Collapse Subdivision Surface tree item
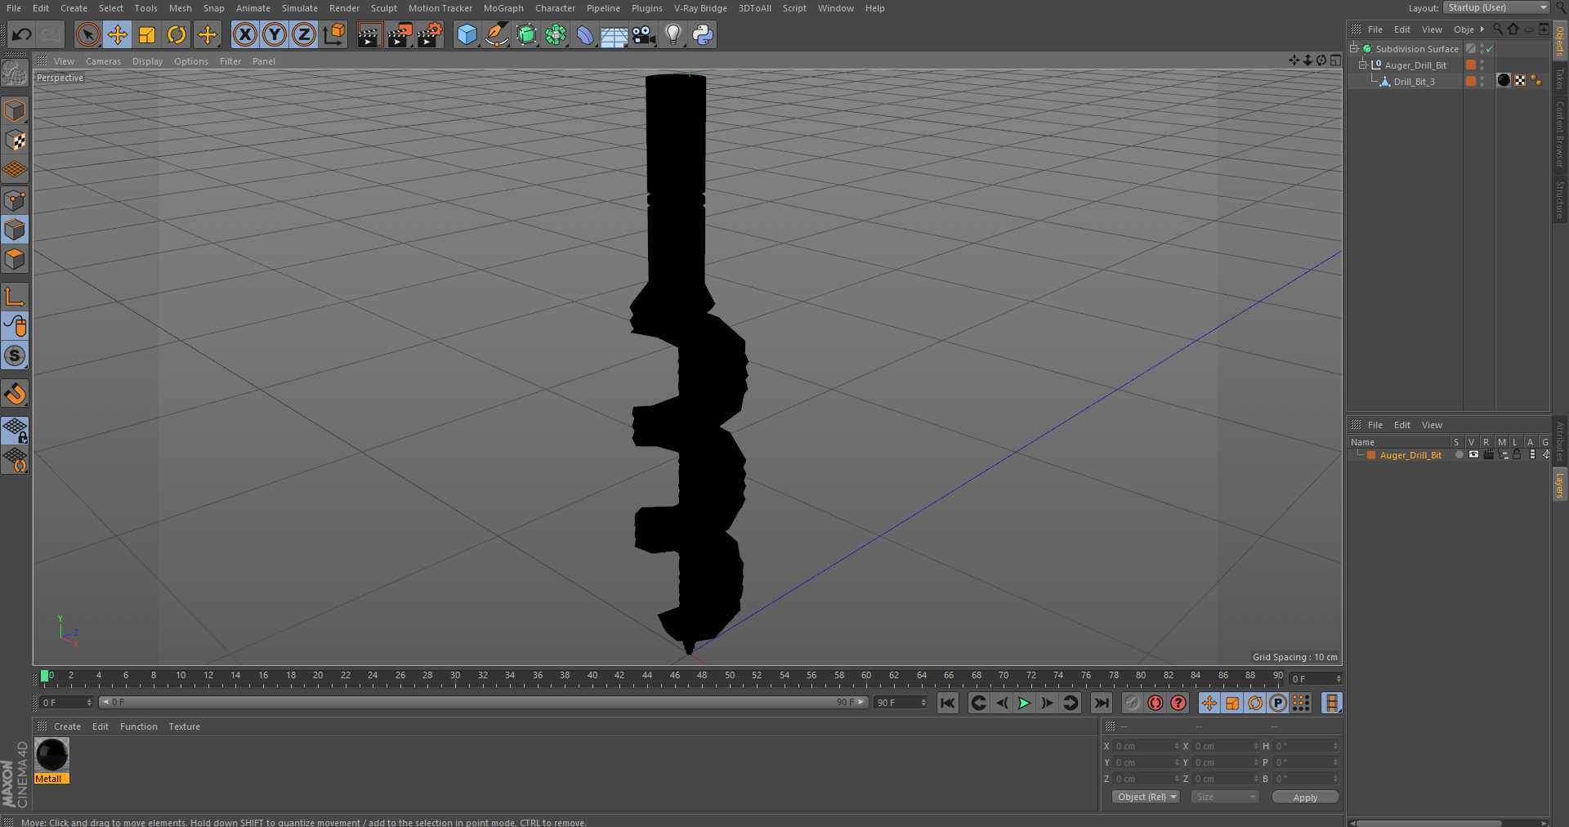The height and width of the screenshot is (827, 1569). [x=1354, y=48]
